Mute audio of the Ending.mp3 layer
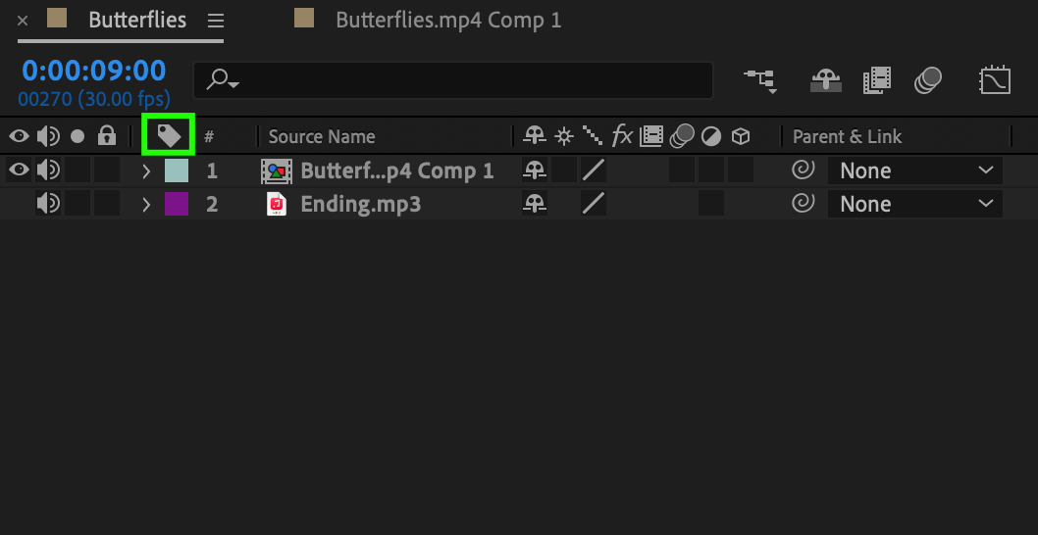The image size is (1038, 535). point(48,204)
